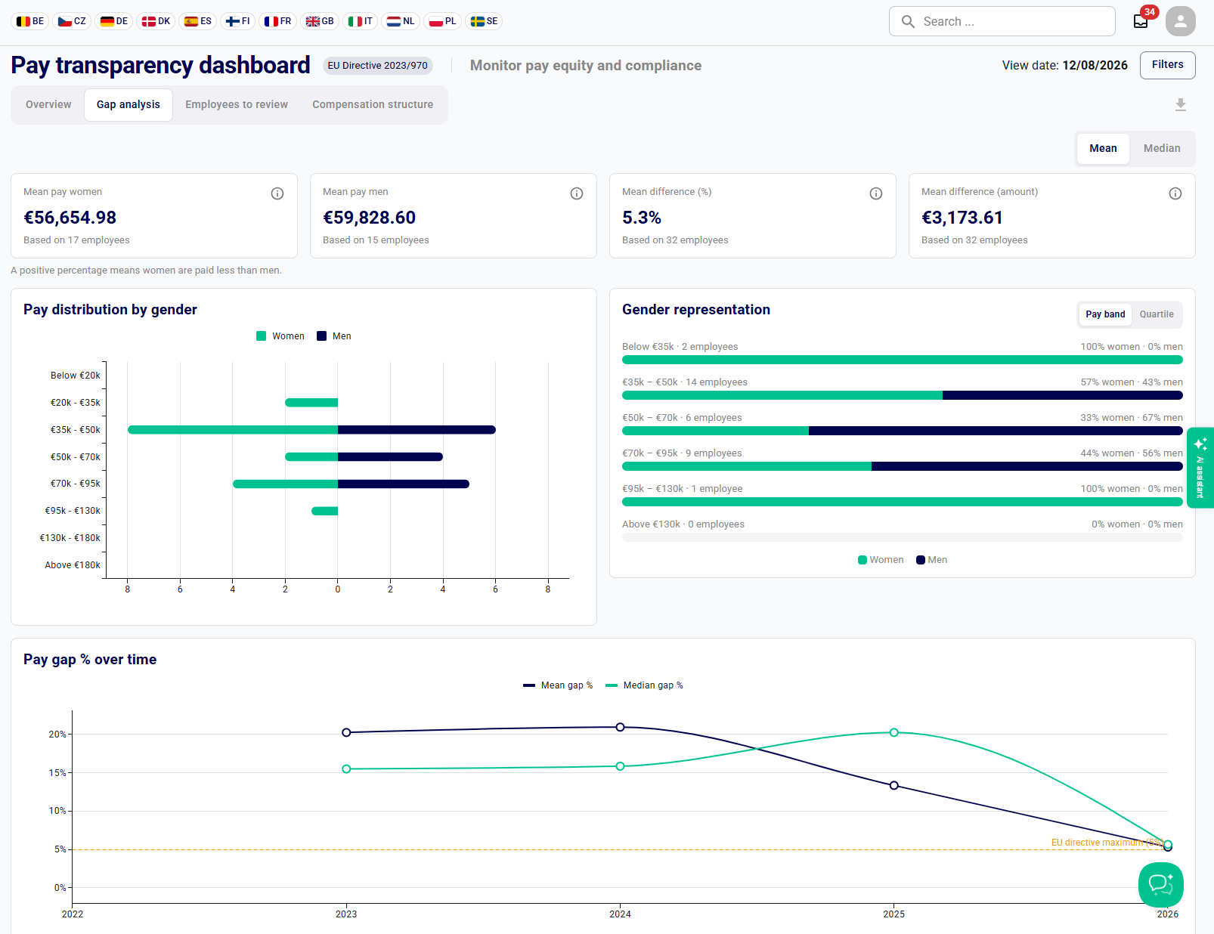Open the Filters panel
Viewport: 1214px width, 934px height.
(1167, 65)
